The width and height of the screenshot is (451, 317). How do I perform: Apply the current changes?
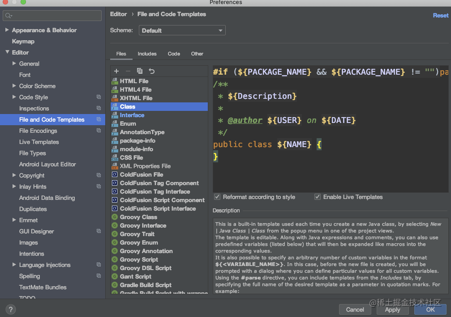pyautogui.click(x=392, y=309)
